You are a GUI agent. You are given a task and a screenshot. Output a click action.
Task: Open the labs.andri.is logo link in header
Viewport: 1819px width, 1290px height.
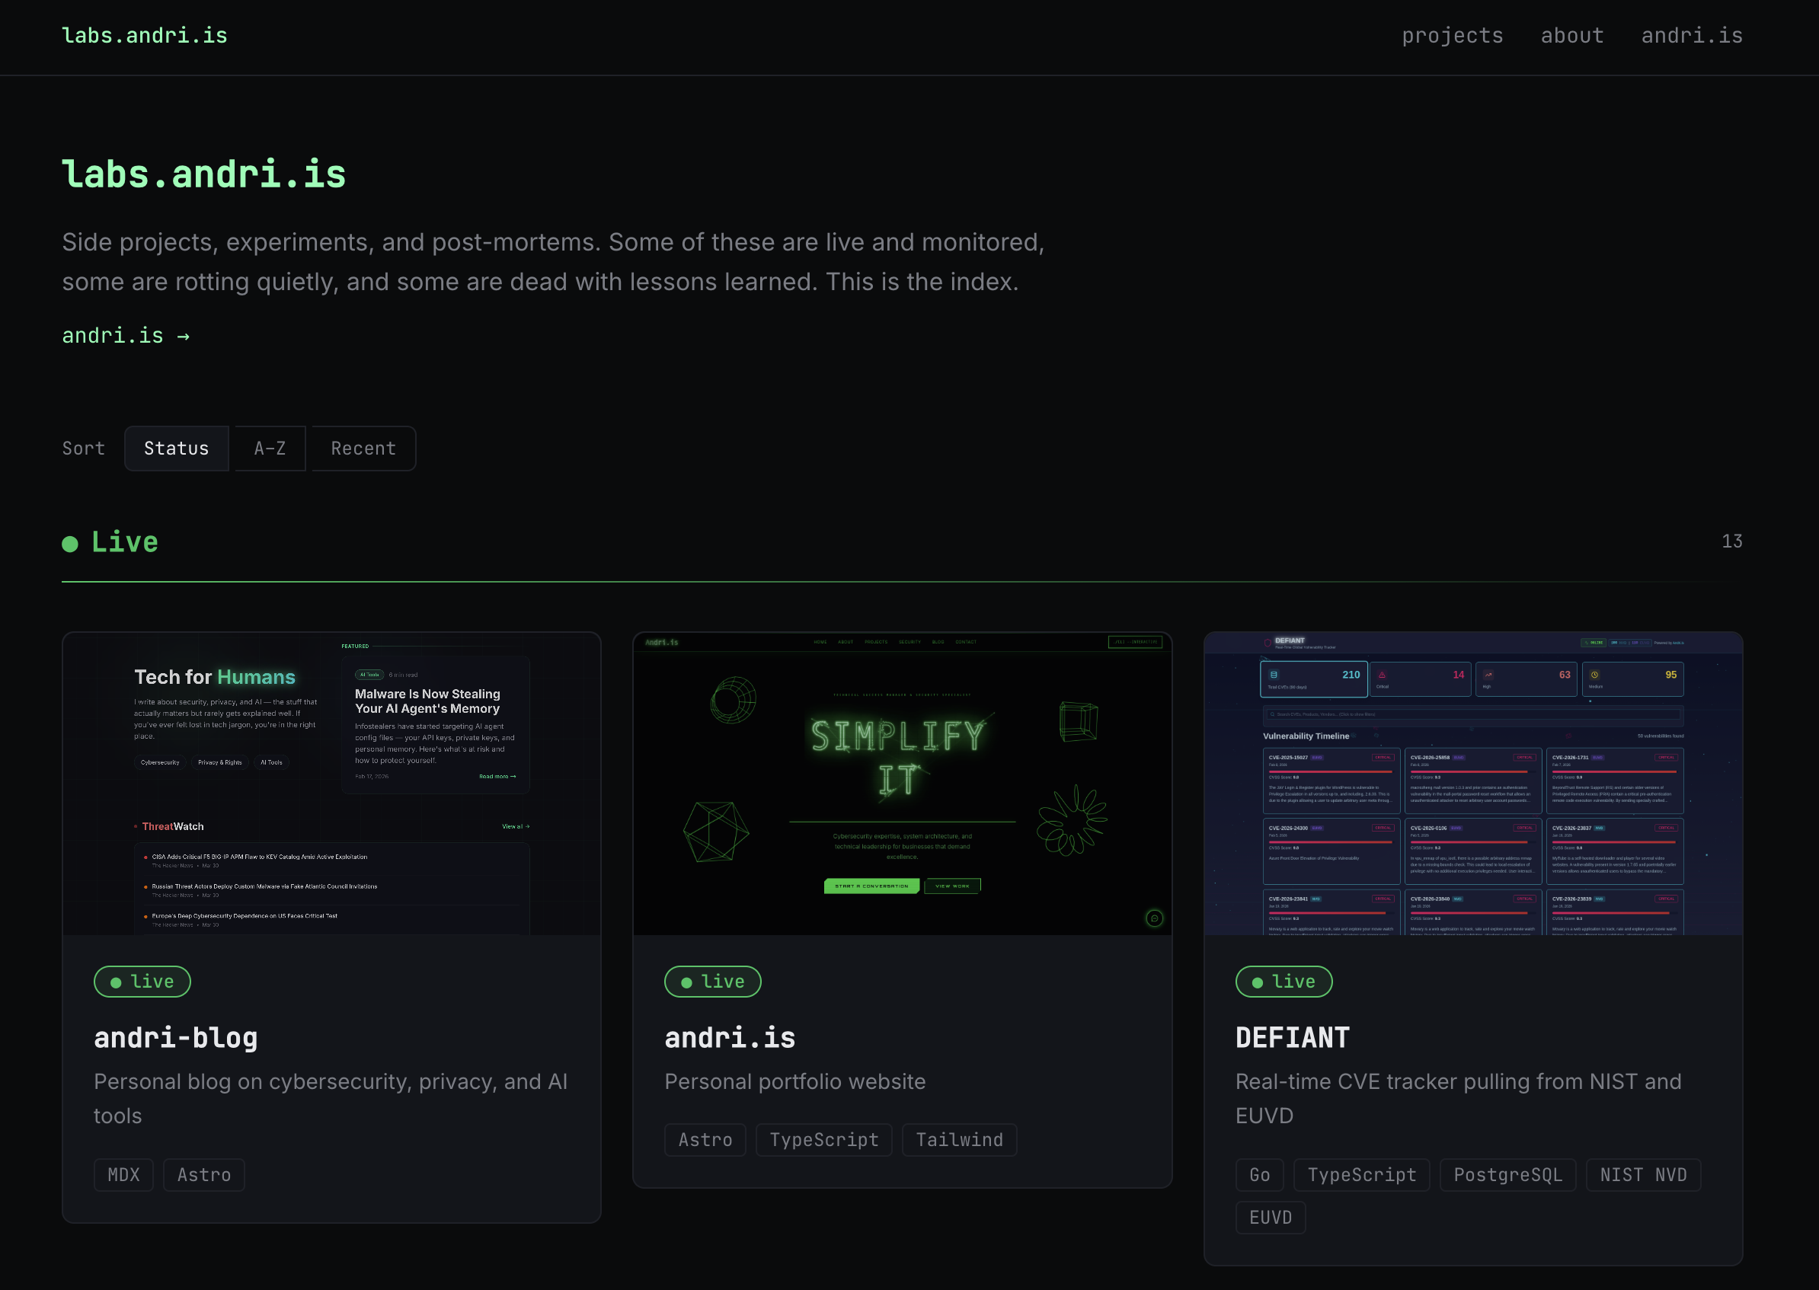[x=145, y=36]
